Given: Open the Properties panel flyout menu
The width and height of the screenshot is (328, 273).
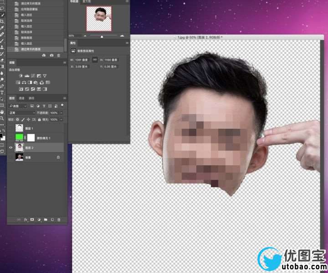Looking at the screenshot, I should pyautogui.click(x=127, y=43).
